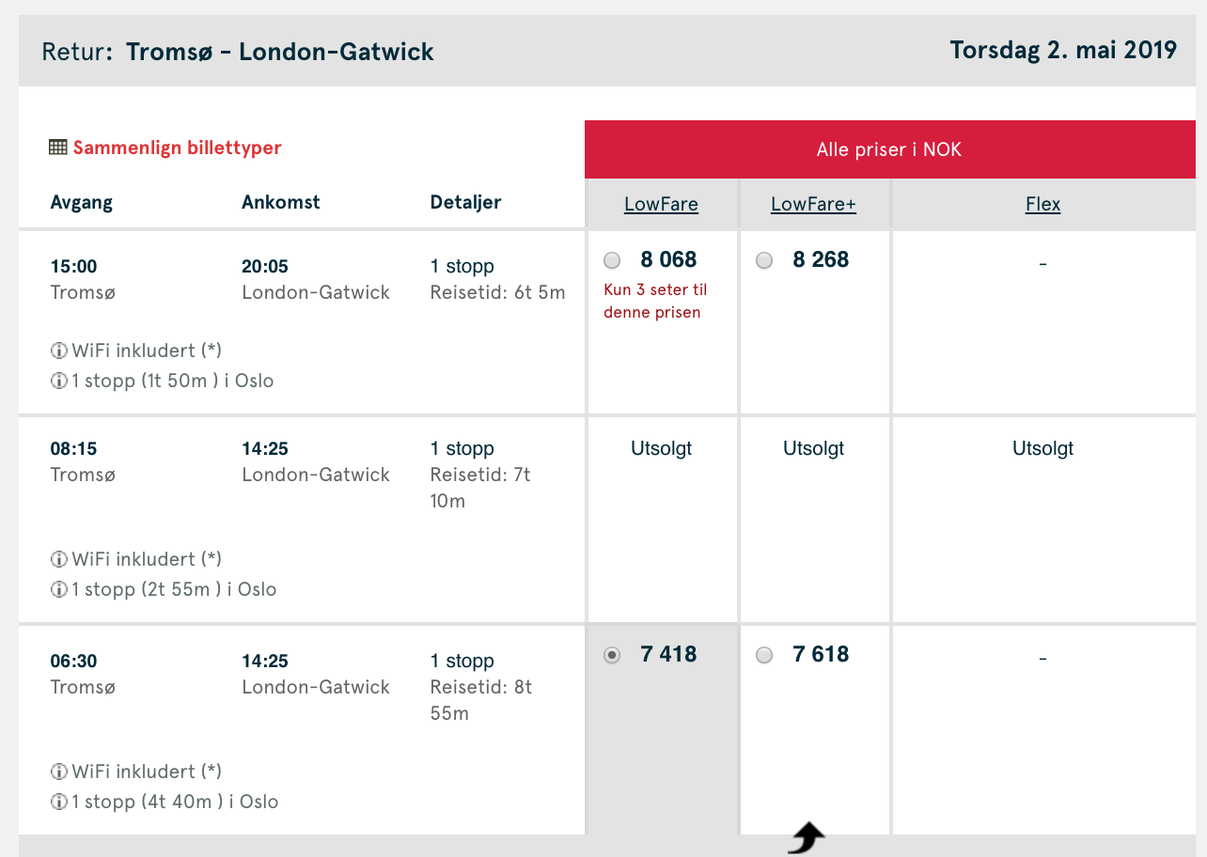Click the black curved arrow icon at bottom
Image resolution: width=1207 pixels, height=857 pixels.
pyautogui.click(x=807, y=837)
